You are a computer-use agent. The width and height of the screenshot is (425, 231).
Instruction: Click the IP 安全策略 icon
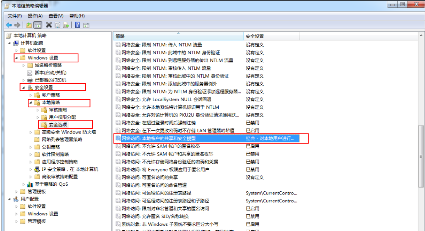coord(37,169)
